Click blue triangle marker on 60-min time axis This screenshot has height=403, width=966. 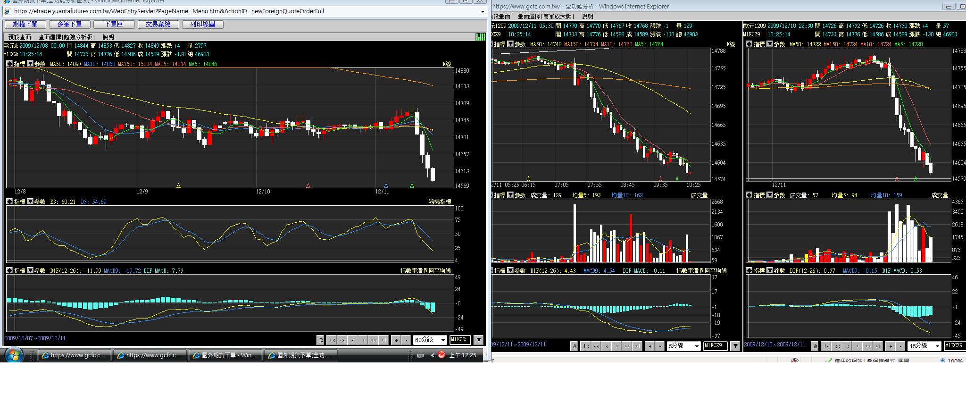[x=386, y=186]
